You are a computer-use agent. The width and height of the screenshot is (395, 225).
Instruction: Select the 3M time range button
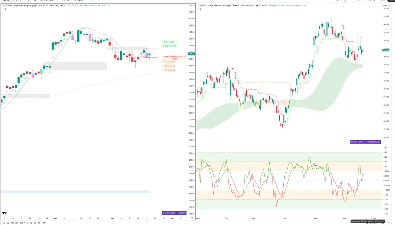(x=17, y=223)
